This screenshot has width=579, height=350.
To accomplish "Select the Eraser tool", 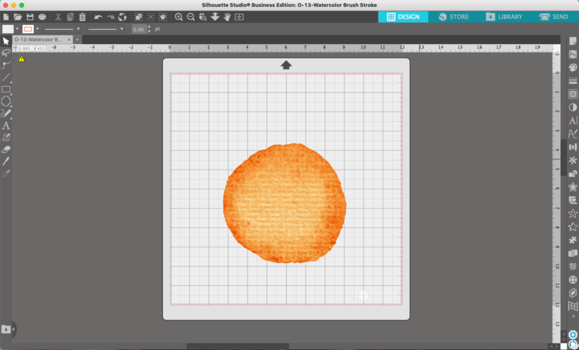I will click(x=6, y=149).
